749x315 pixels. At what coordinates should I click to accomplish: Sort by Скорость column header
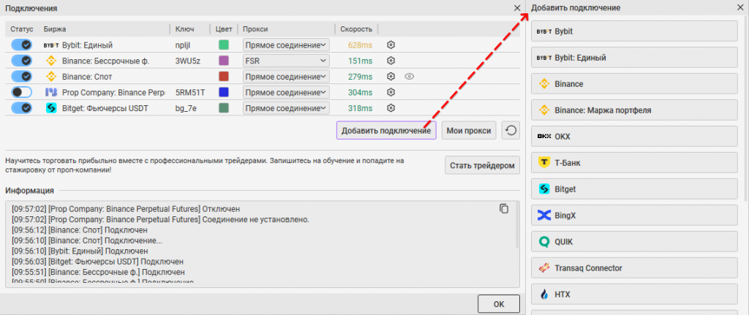pos(356,29)
